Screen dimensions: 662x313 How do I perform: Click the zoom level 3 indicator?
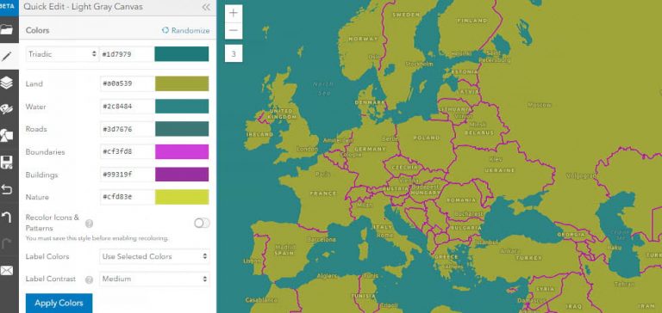[x=234, y=53]
